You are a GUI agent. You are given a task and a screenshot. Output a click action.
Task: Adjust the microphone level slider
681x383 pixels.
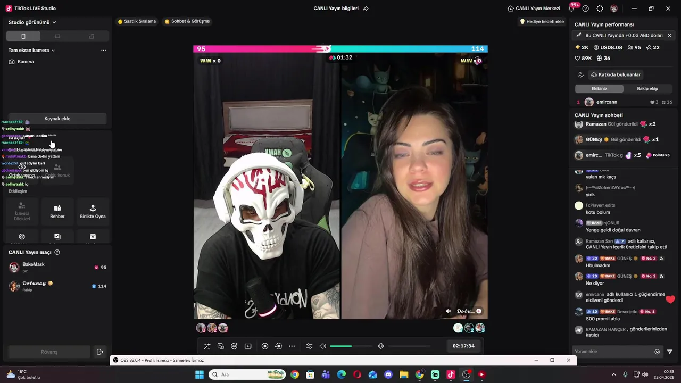[409, 346]
